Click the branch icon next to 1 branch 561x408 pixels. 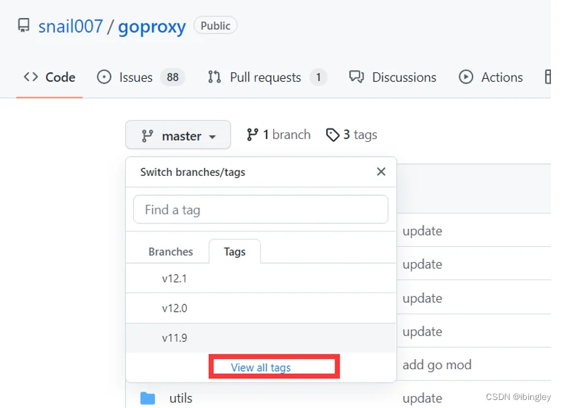252,135
